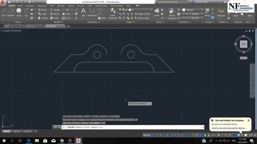The image size is (257, 144).
Task: Expand the Annotation panel
Action: (94, 22)
